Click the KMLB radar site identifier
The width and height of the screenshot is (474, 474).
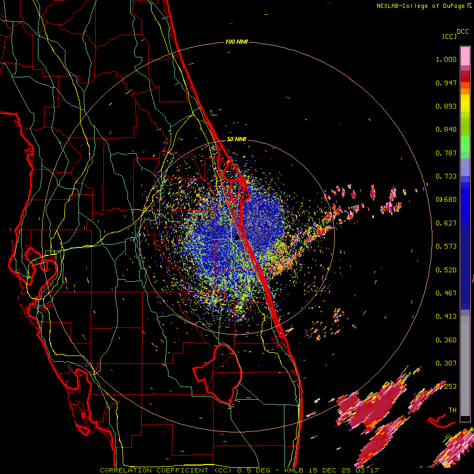point(295,470)
